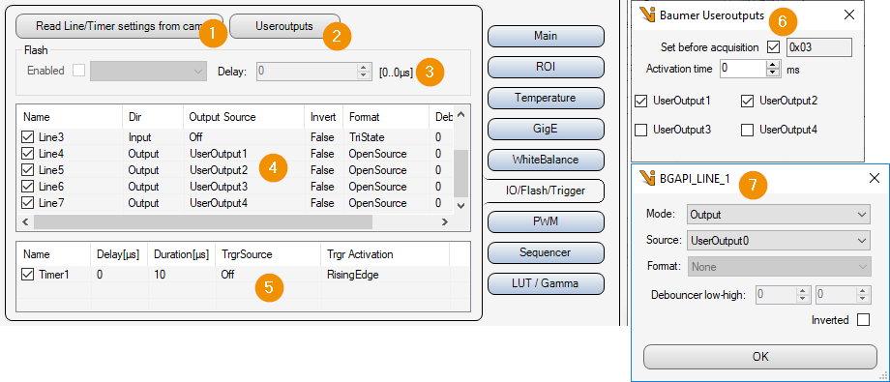Toggle the Inverted checkbox

(863, 320)
